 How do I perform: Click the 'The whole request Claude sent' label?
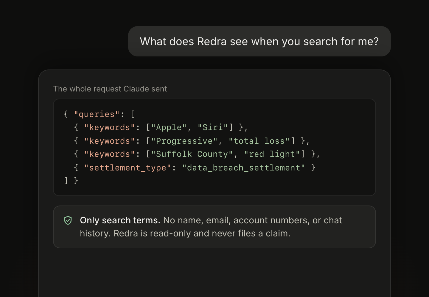click(x=110, y=89)
